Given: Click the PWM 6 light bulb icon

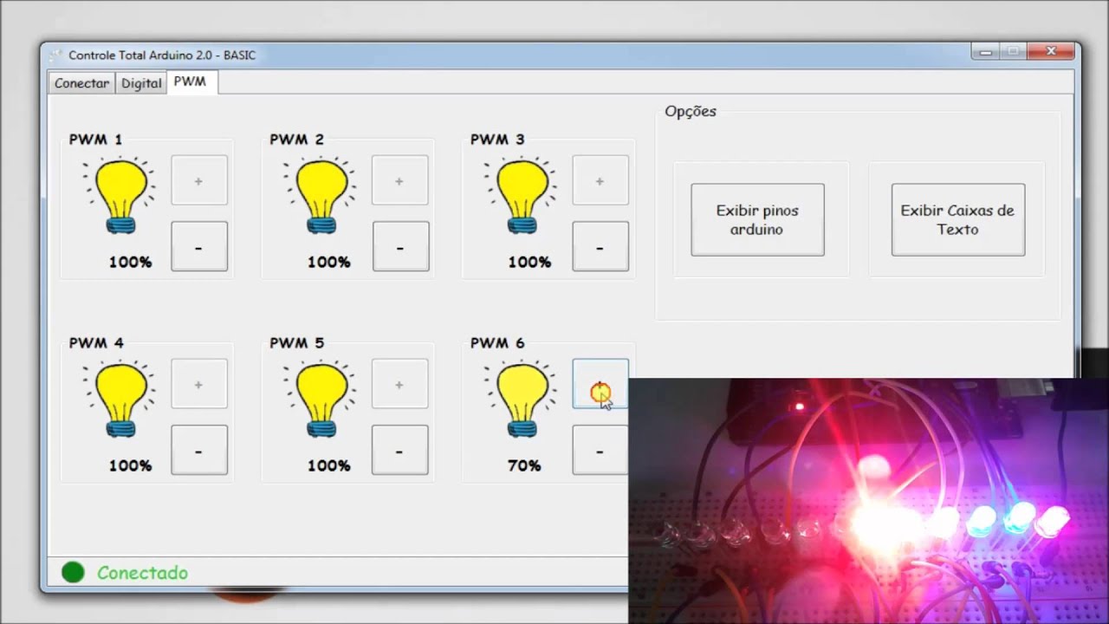Looking at the screenshot, I should point(521,400).
